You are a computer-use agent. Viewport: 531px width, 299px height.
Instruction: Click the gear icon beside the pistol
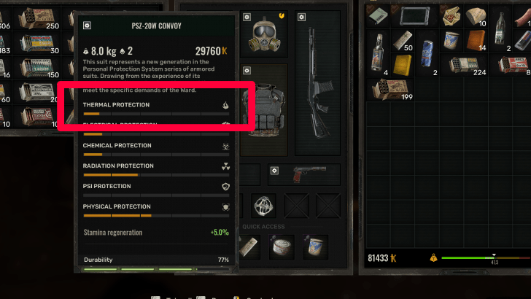pyautogui.click(x=274, y=171)
